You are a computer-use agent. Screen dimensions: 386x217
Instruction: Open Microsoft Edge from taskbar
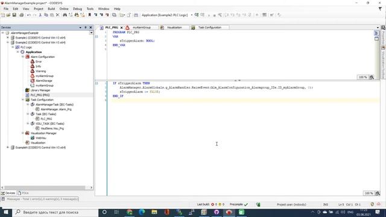(142, 212)
